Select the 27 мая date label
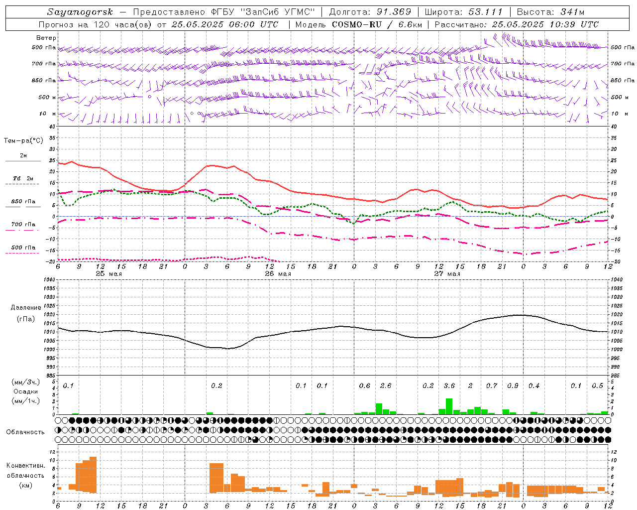Viewport: 637px width, 510px height. (x=447, y=274)
